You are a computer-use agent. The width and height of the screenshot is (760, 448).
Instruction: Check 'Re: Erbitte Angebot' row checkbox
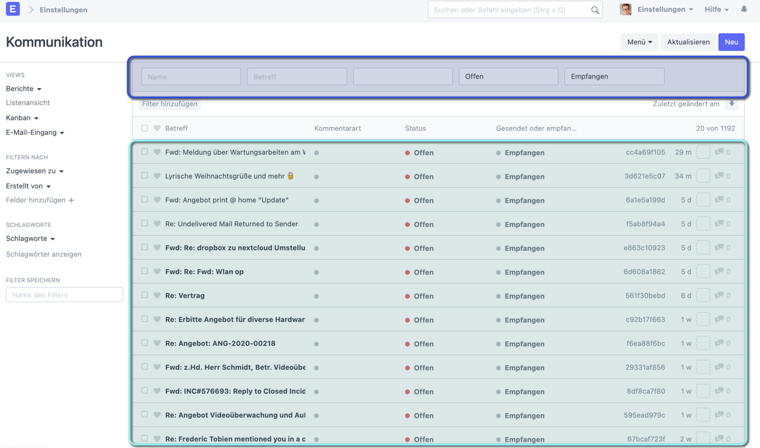coord(145,319)
